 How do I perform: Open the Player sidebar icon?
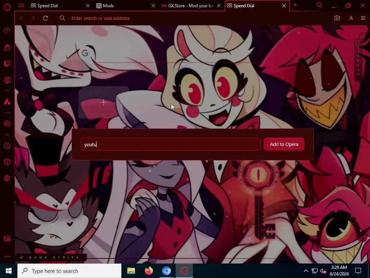[7, 124]
